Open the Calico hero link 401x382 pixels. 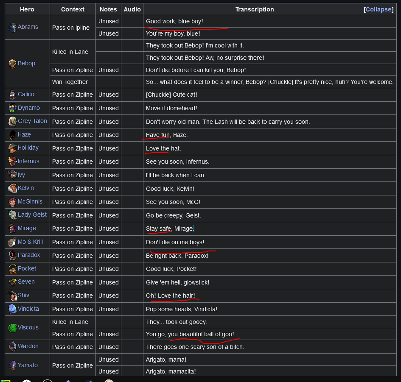click(x=26, y=94)
